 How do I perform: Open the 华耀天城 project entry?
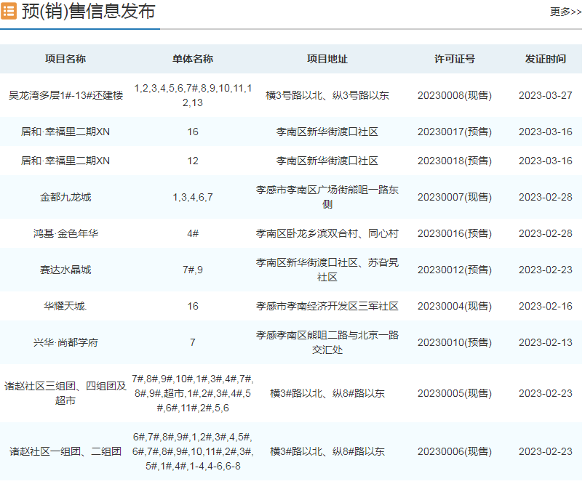pyautogui.click(x=65, y=306)
